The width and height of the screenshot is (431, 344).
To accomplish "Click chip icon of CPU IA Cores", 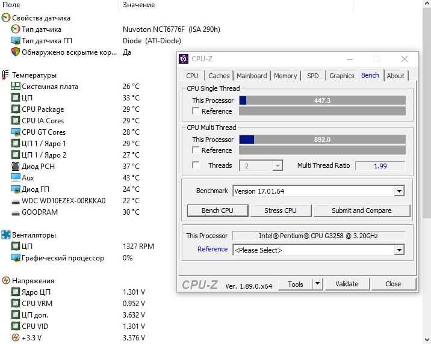I will (x=16, y=120).
